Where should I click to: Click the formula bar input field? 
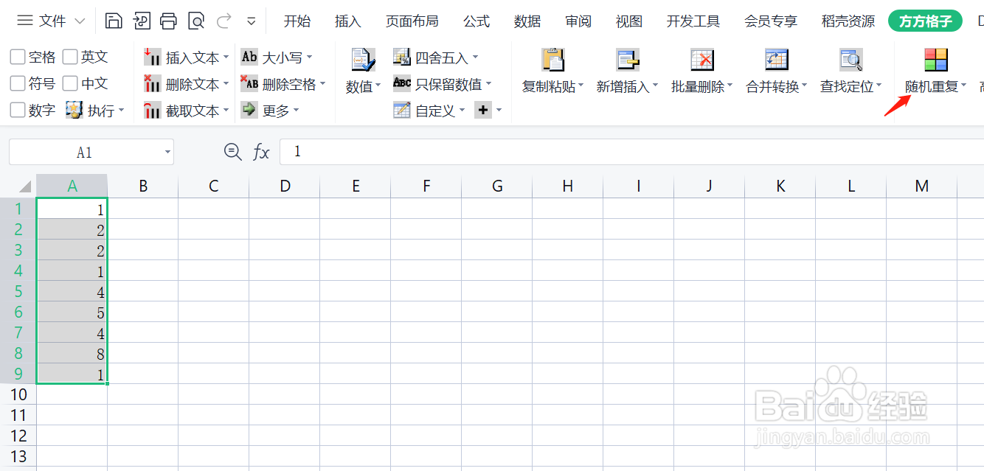(x=632, y=152)
